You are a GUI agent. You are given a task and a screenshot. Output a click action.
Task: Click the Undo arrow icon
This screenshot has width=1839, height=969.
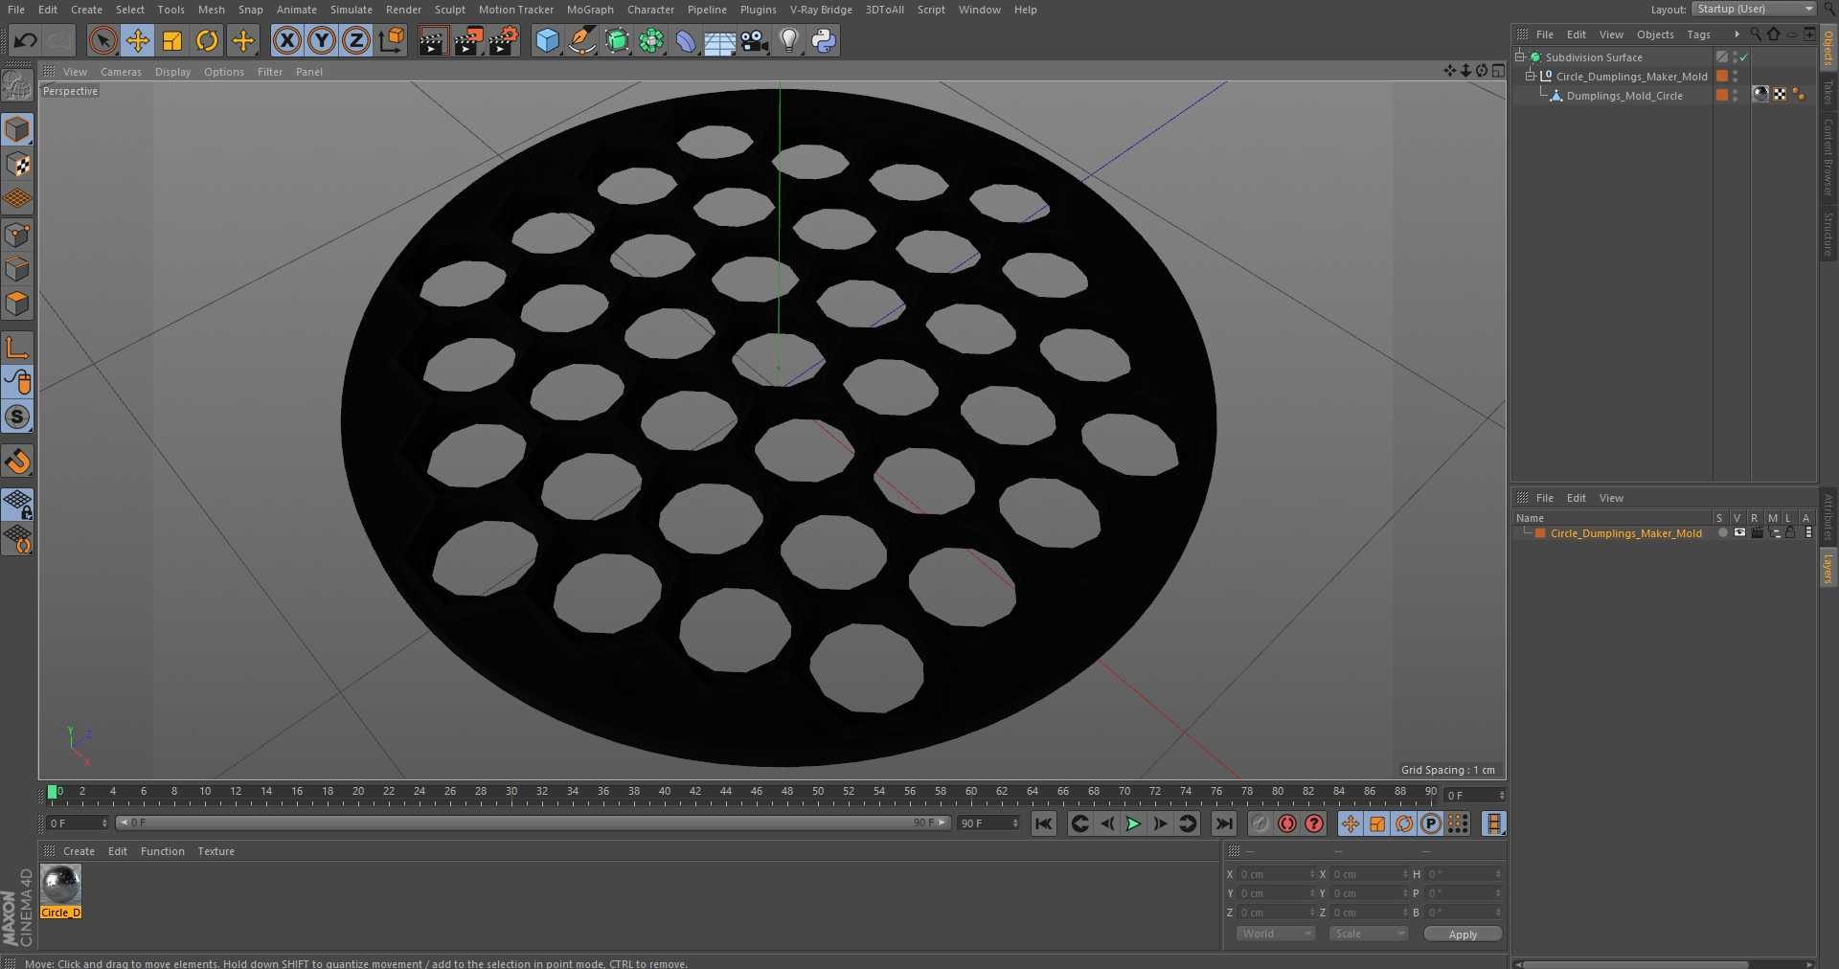(26, 40)
